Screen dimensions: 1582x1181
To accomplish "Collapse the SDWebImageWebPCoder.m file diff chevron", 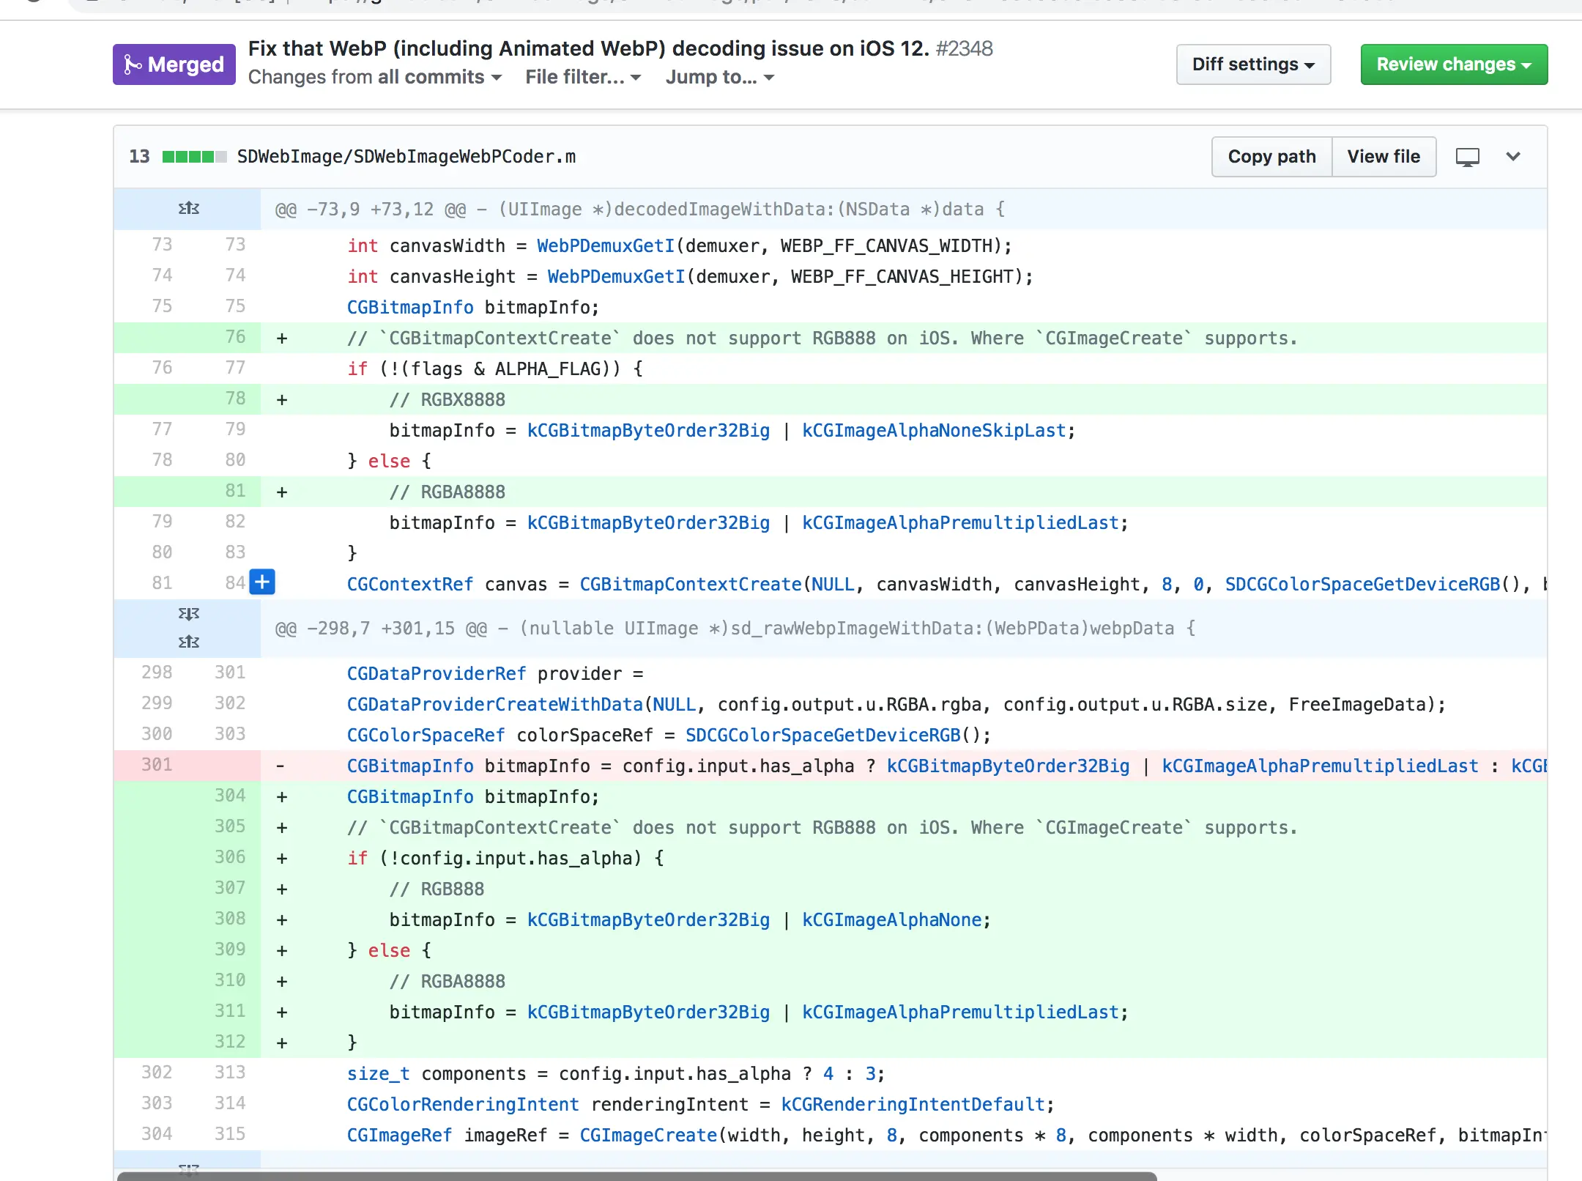I will [x=1513, y=157].
